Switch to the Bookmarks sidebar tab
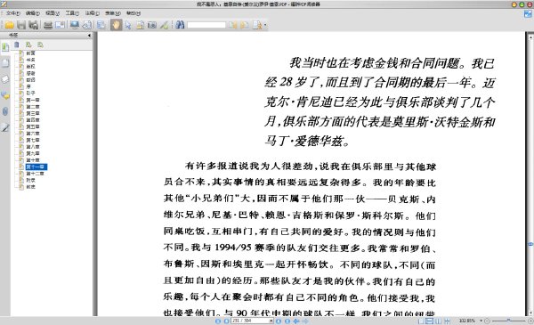The image size is (534, 325). (5, 47)
